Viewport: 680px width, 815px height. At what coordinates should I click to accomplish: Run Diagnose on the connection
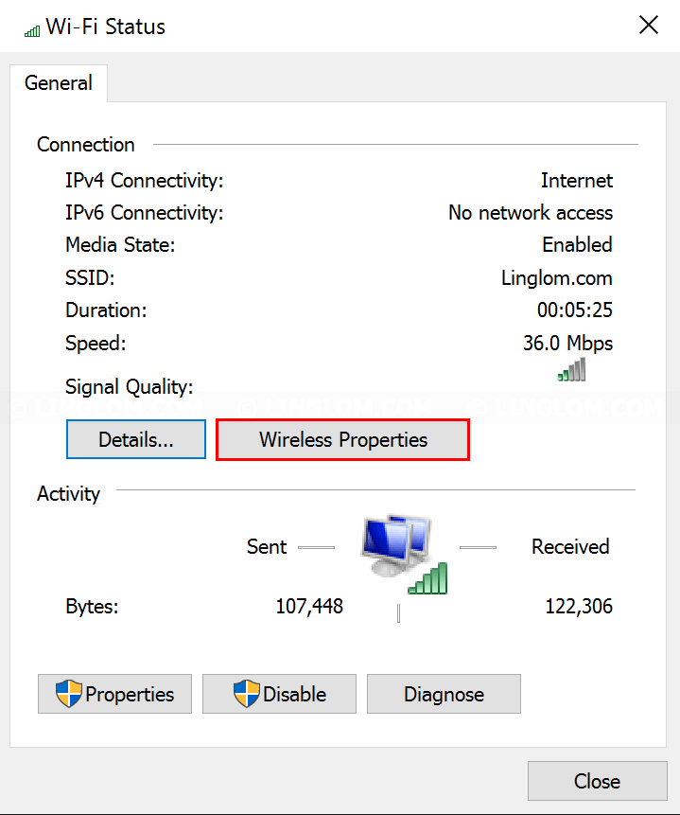tap(444, 694)
